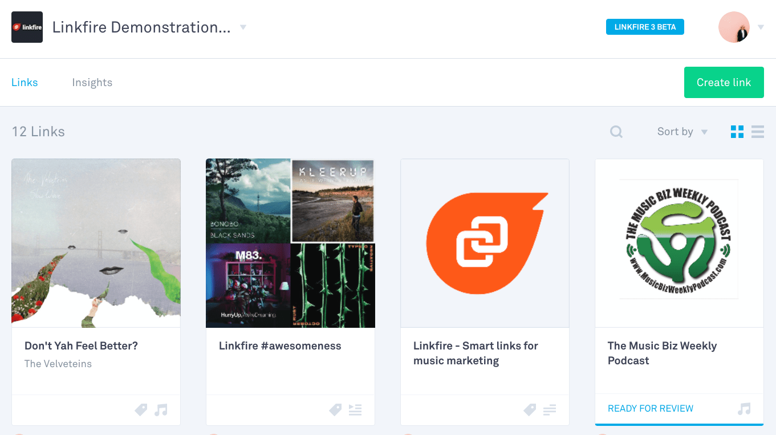776x435 pixels.
Task: Expand the user account menu arrow
Action: (761, 27)
